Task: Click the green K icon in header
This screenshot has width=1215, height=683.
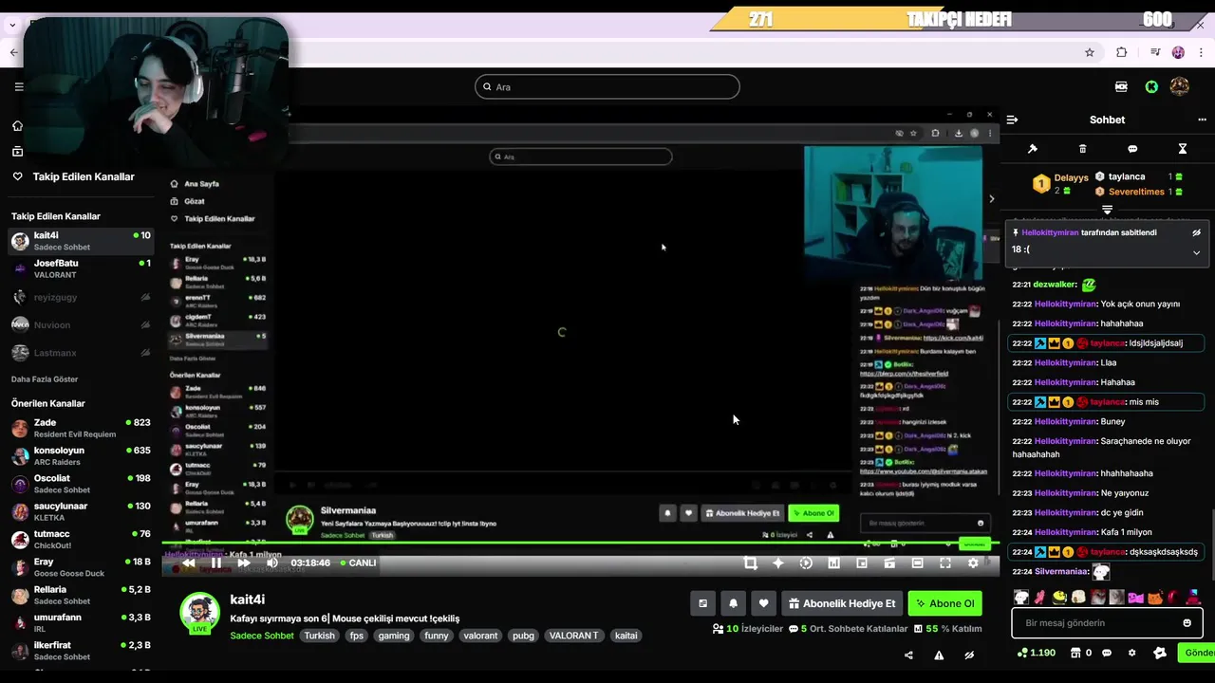Action: [1151, 86]
